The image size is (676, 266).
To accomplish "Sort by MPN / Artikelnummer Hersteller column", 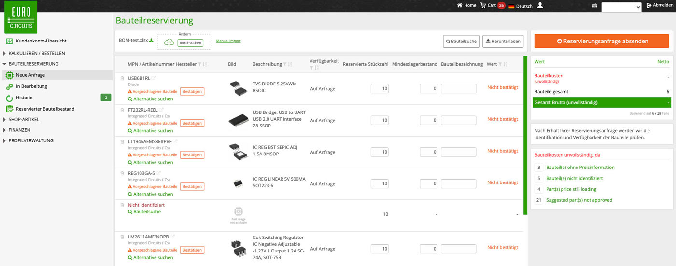I will (205, 64).
